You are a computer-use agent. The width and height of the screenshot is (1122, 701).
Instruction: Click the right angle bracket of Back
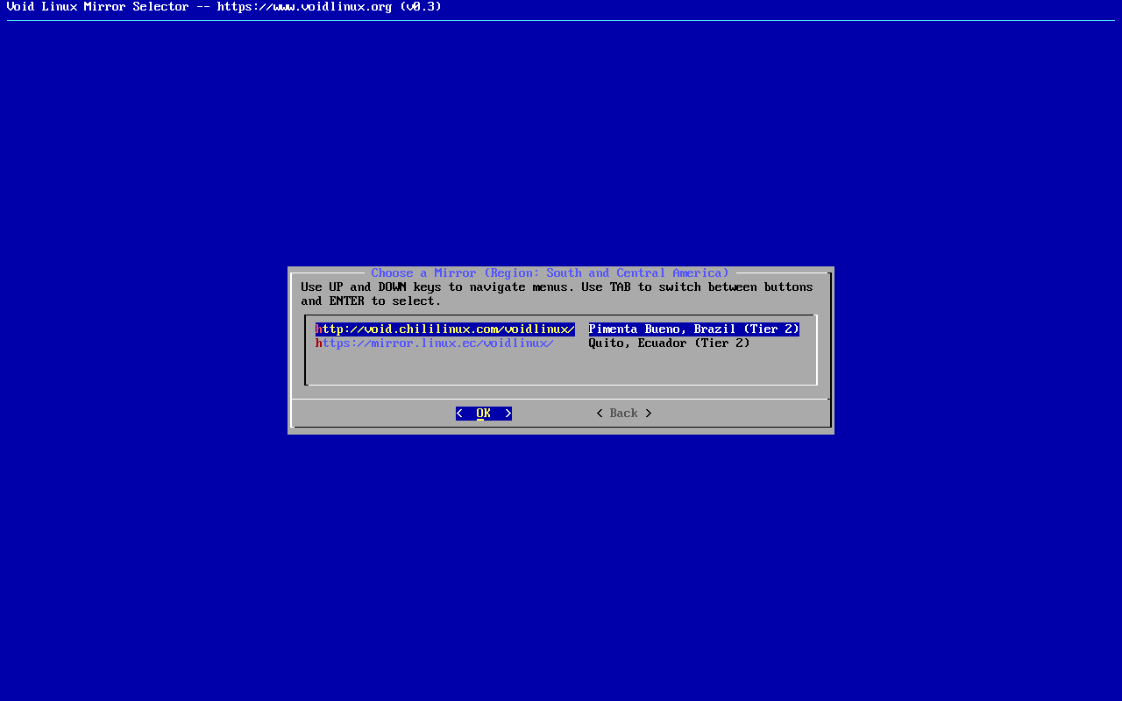(649, 414)
